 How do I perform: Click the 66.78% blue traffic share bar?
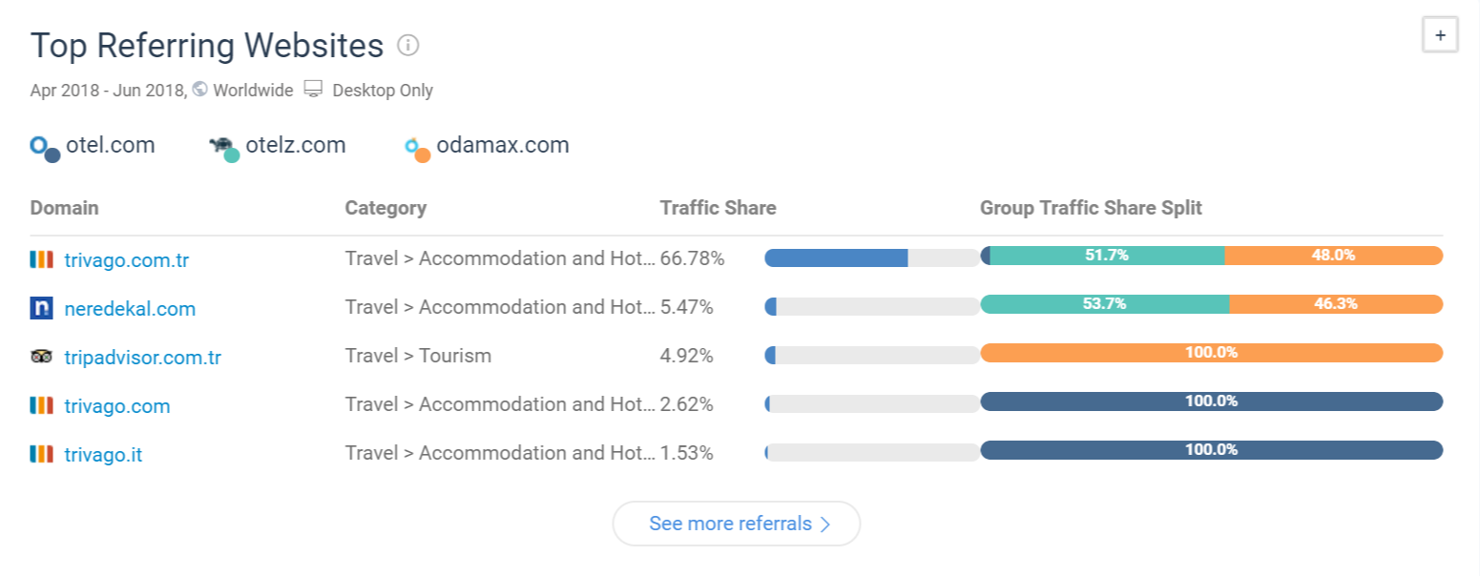(x=836, y=257)
